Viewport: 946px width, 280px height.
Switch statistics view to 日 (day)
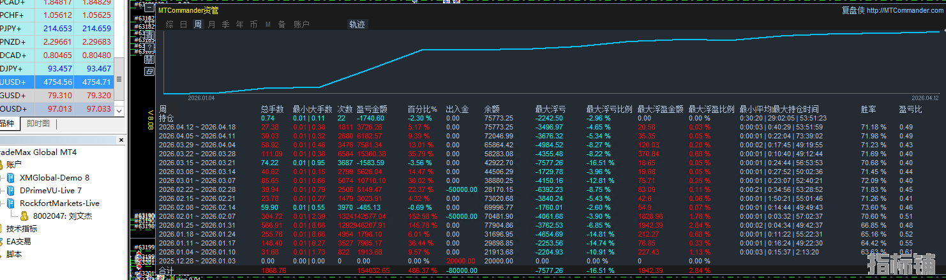[x=183, y=24]
